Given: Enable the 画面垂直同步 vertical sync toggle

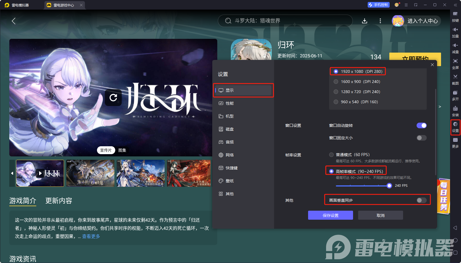Looking at the screenshot, I should point(421,200).
